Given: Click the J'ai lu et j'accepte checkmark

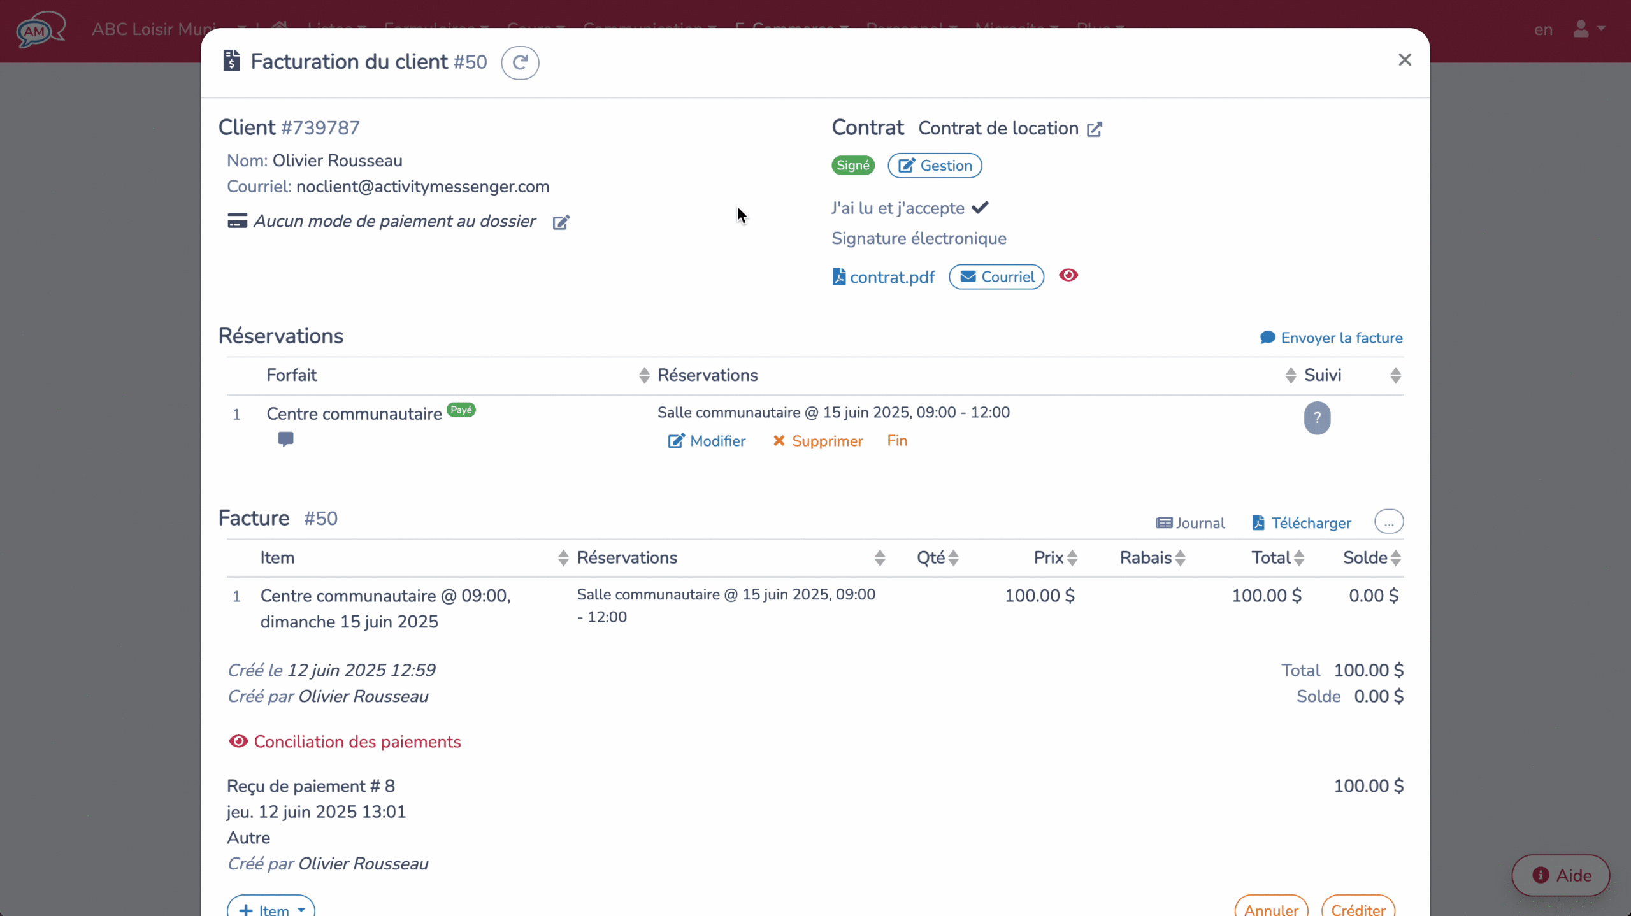Looking at the screenshot, I should pyautogui.click(x=981, y=207).
